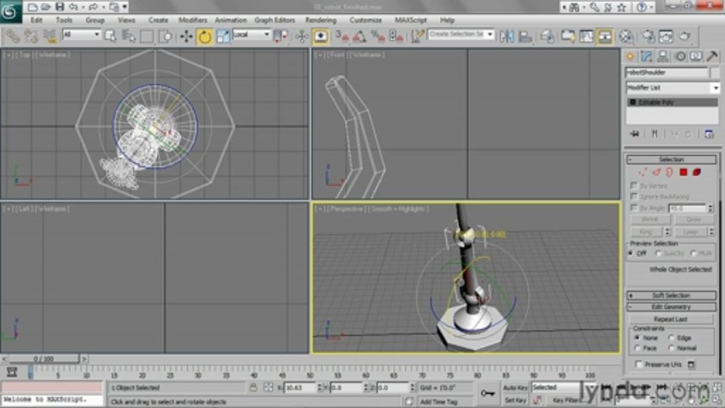Open the Graph Editors menu
Image resolution: width=725 pixels, height=408 pixels.
(274, 20)
